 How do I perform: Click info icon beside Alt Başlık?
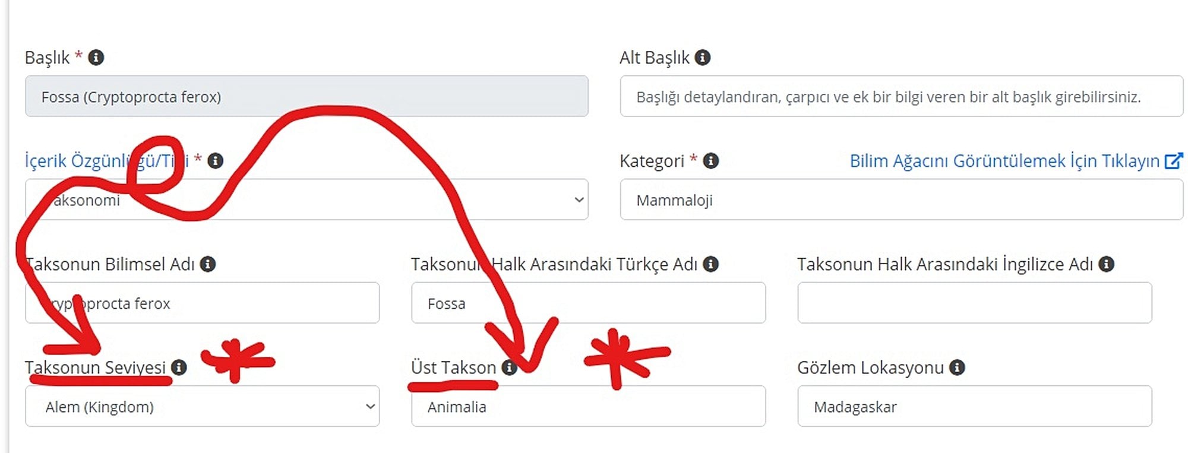pos(703,58)
